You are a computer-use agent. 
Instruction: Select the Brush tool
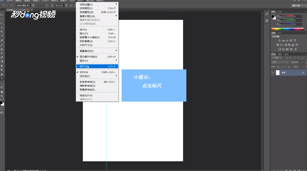tap(2, 45)
